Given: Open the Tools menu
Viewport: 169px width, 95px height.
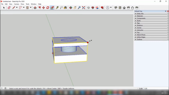Looking at the screenshot, I should click(x=27, y=4).
